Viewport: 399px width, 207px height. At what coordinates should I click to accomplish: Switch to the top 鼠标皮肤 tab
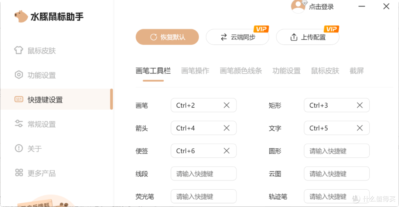pos(325,71)
